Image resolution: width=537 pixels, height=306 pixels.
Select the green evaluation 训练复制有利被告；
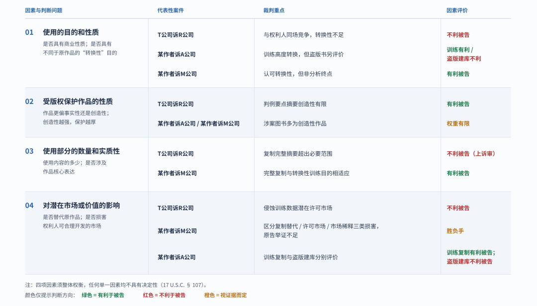[x=471, y=253]
